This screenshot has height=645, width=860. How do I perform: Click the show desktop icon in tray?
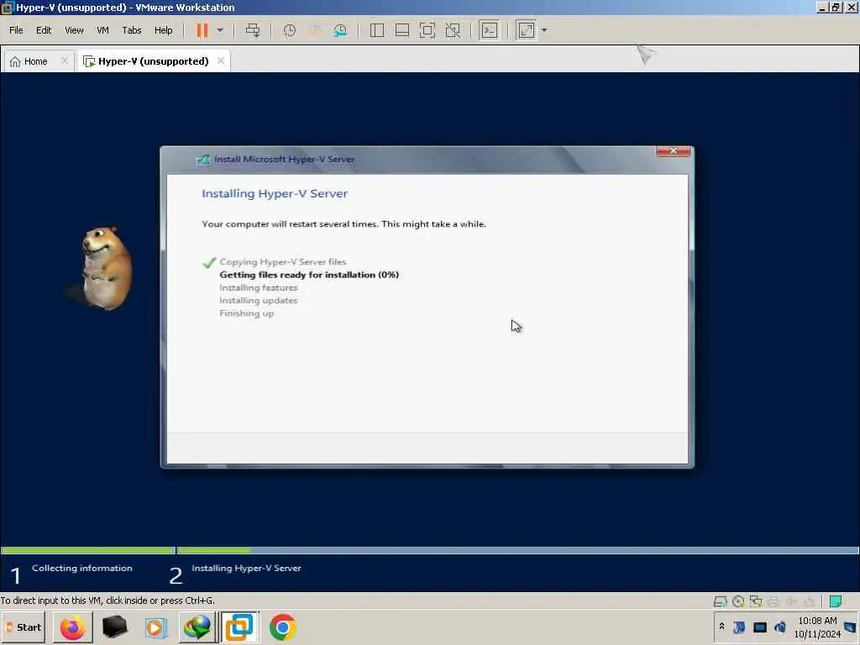[x=851, y=627]
